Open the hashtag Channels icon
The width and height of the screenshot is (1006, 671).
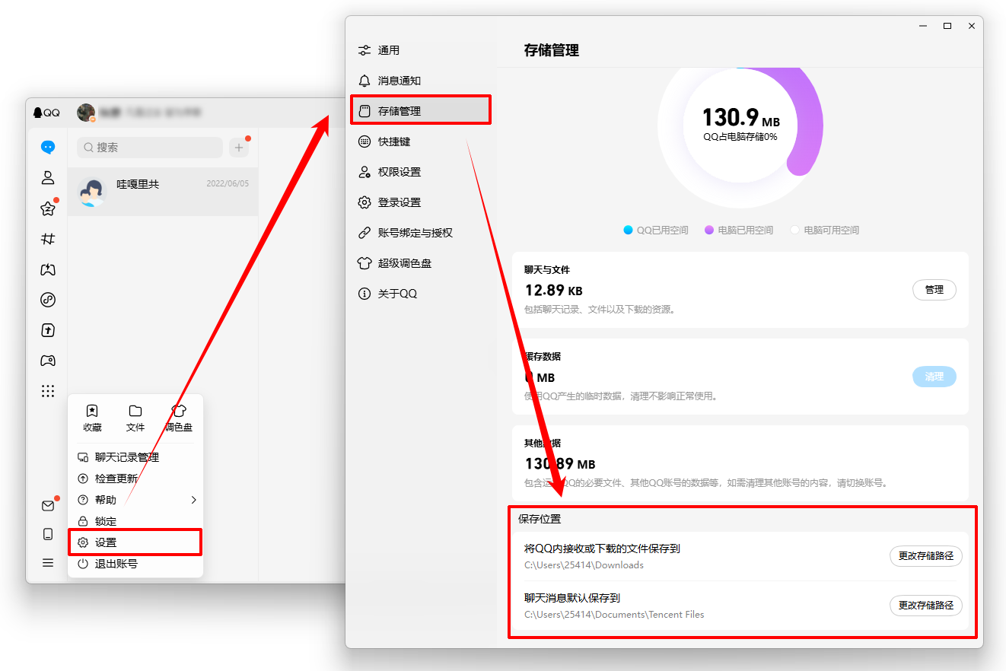(48, 239)
